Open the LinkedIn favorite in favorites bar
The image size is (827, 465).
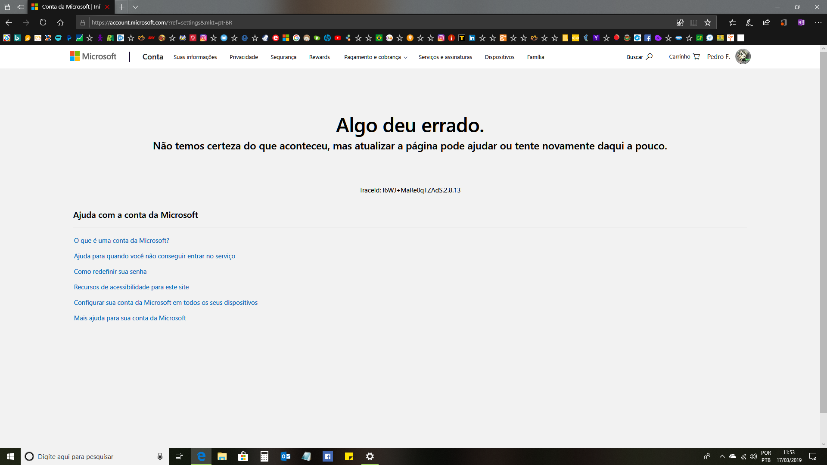point(472,38)
